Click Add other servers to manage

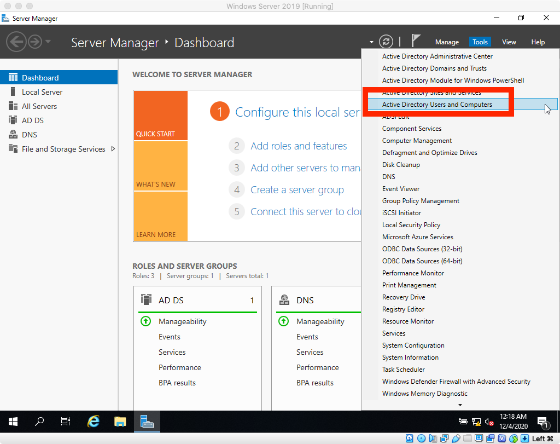tap(306, 168)
